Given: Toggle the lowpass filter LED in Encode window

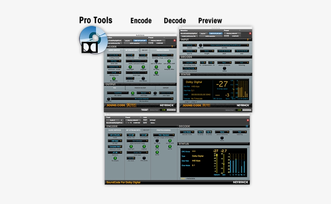Looking at the screenshot, I should tap(169, 67).
